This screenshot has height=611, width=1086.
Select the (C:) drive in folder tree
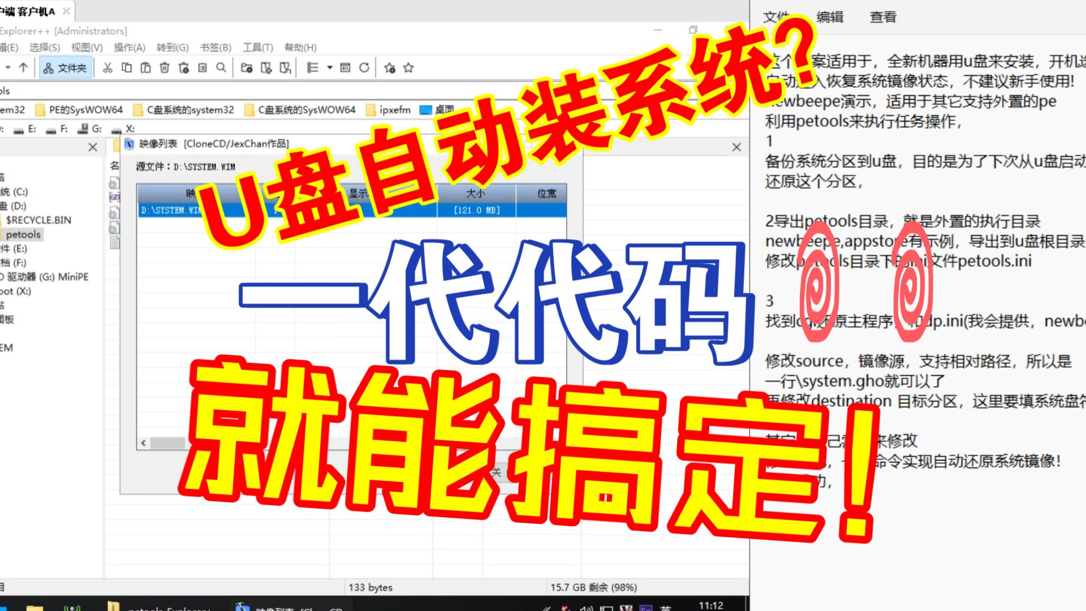click(x=14, y=192)
